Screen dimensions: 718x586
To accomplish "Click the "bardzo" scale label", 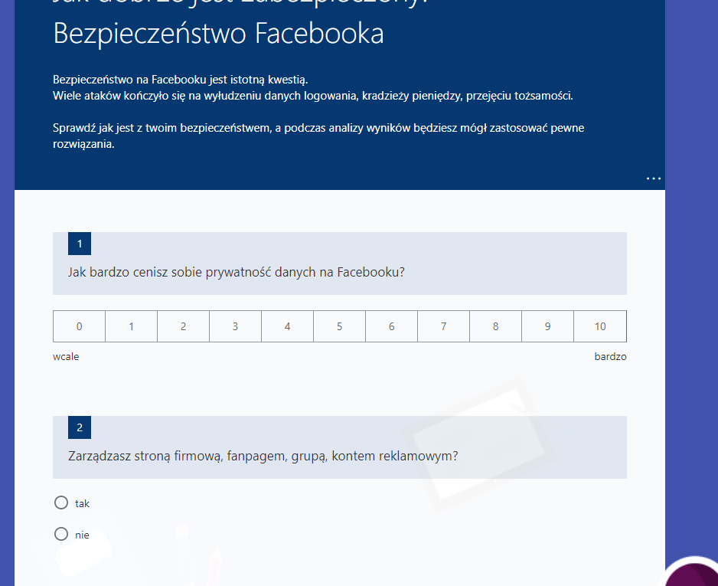I will click(610, 356).
